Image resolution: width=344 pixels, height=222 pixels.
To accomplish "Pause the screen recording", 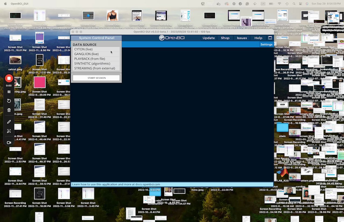I will point(9,92).
